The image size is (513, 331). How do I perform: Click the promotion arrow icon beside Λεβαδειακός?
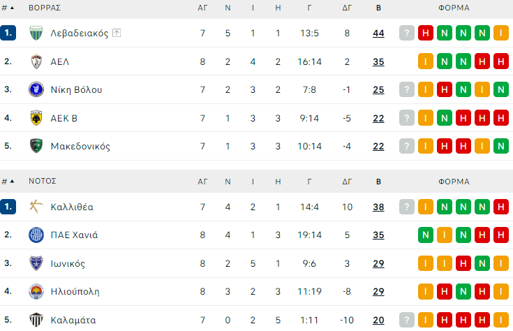click(x=117, y=34)
